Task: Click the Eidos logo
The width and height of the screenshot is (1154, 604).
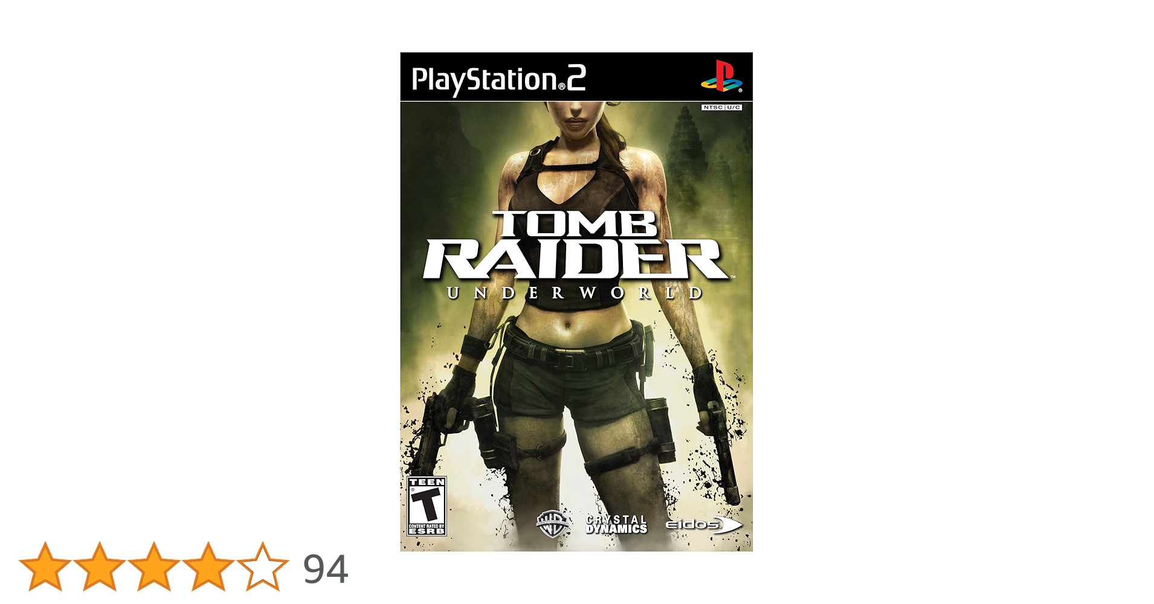Action: 703,525
